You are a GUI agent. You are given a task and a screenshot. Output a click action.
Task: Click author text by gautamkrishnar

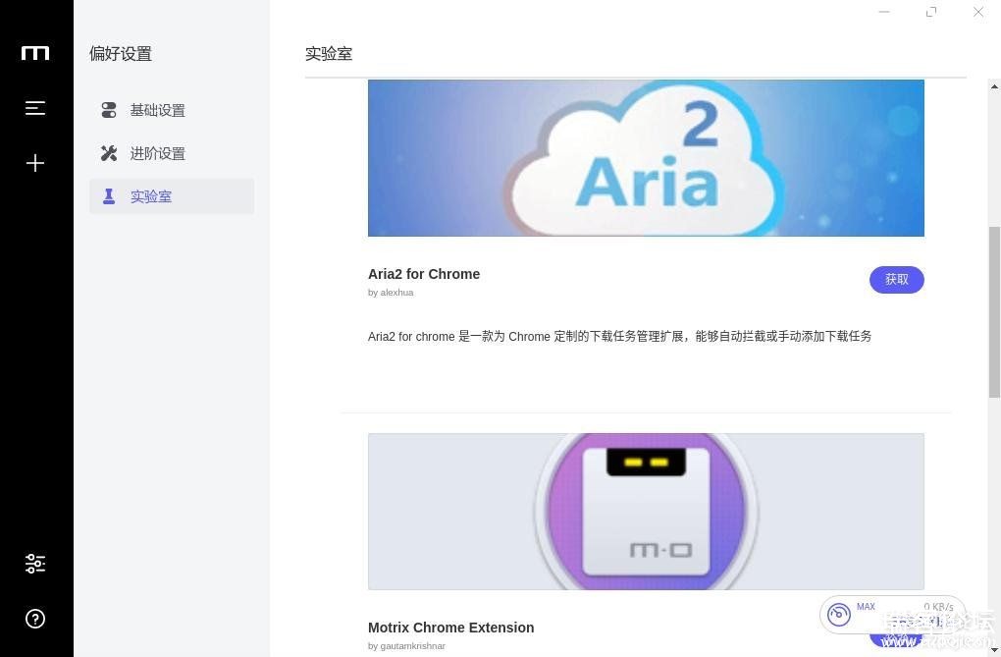pos(406,646)
